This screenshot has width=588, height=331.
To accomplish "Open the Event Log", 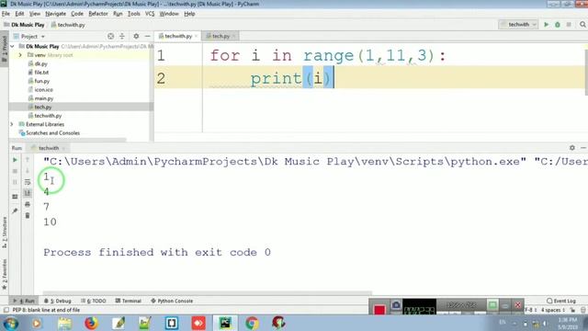I will pyautogui.click(x=561, y=301).
